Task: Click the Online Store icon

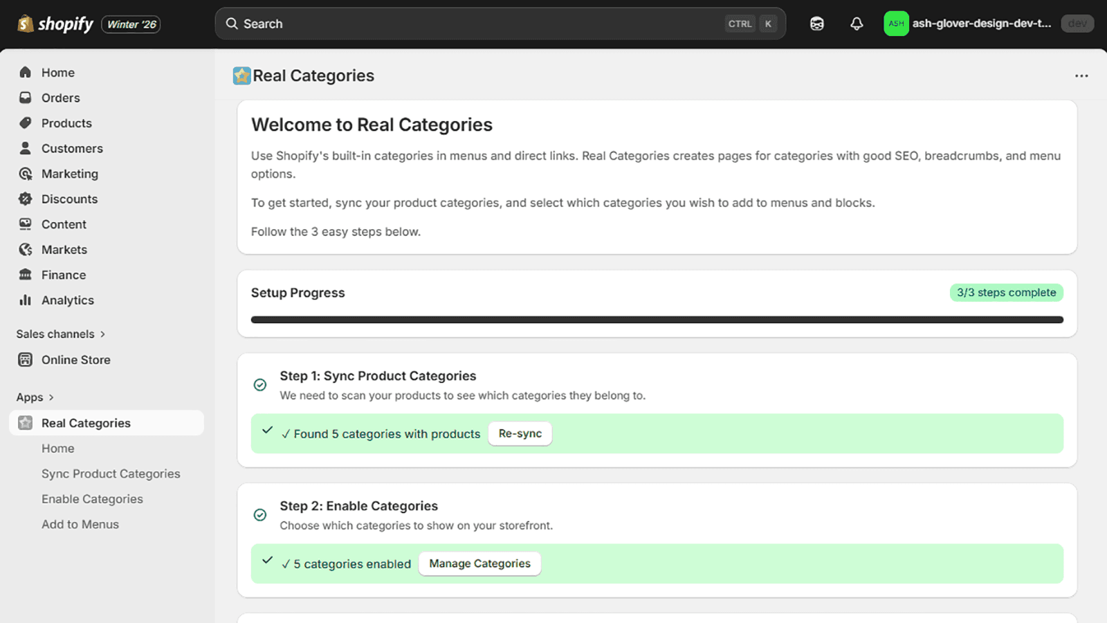Action: pos(26,360)
